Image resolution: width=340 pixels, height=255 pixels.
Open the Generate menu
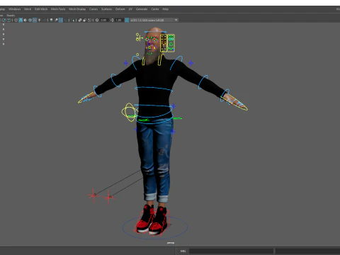point(142,9)
